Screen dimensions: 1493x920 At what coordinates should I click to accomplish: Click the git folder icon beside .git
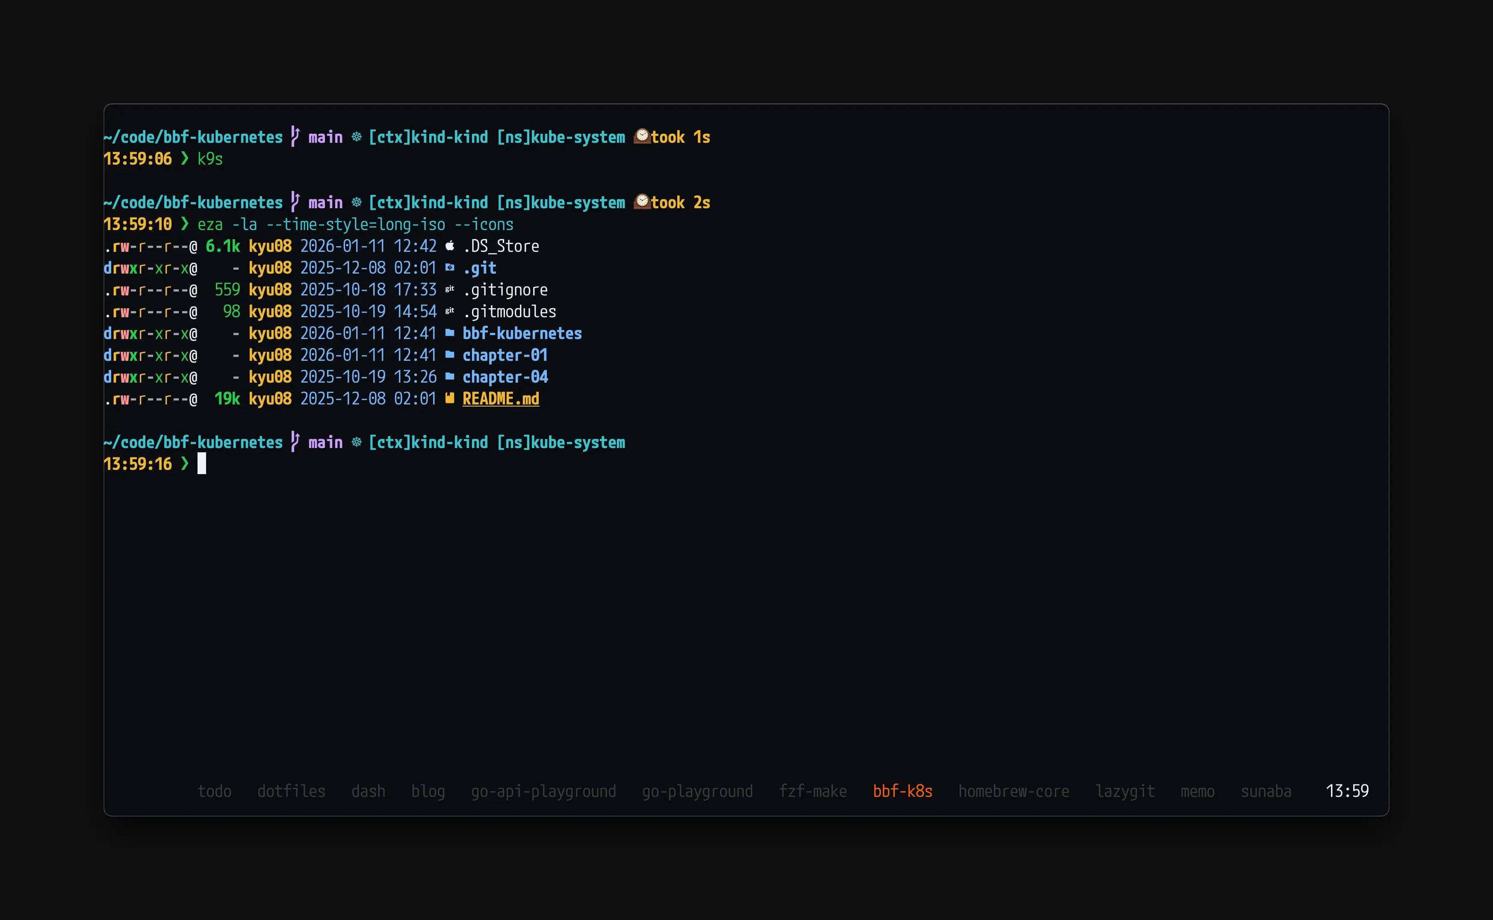[x=450, y=268]
